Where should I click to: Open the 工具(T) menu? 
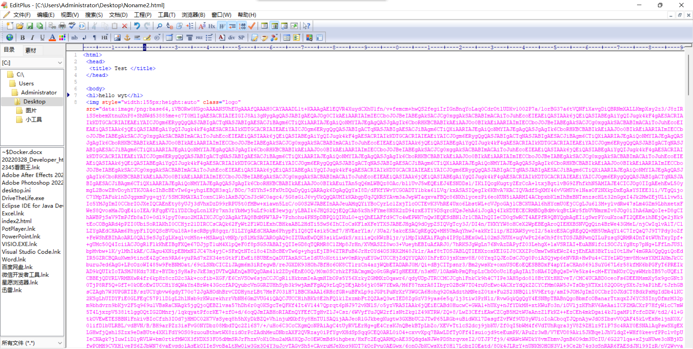[x=166, y=15]
